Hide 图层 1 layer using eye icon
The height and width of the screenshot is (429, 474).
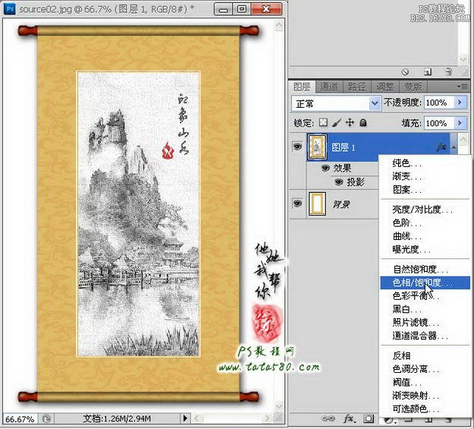pos(297,147)
